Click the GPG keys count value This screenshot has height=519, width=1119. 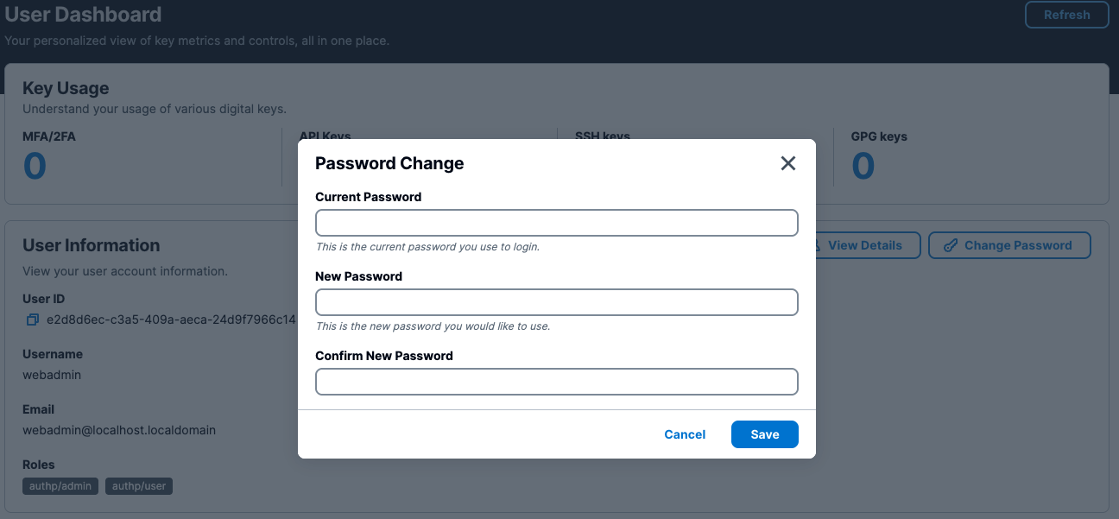click(863, 166)
